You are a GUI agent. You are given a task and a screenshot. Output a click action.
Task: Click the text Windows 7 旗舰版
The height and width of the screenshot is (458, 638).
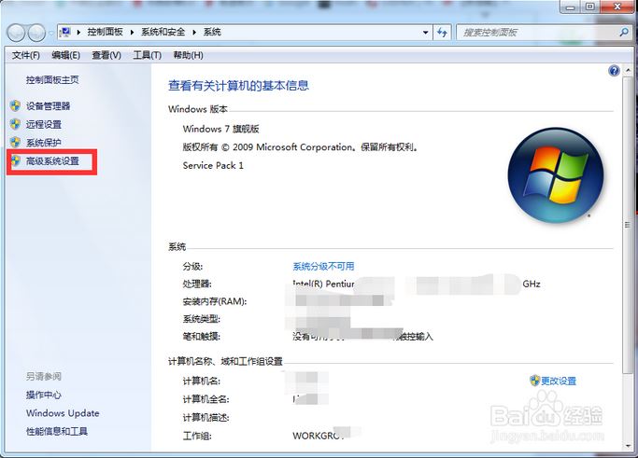[221, 129]
